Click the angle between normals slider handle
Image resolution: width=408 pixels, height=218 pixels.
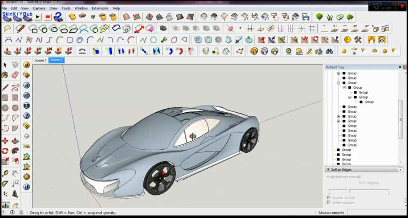tap(350, 190)
